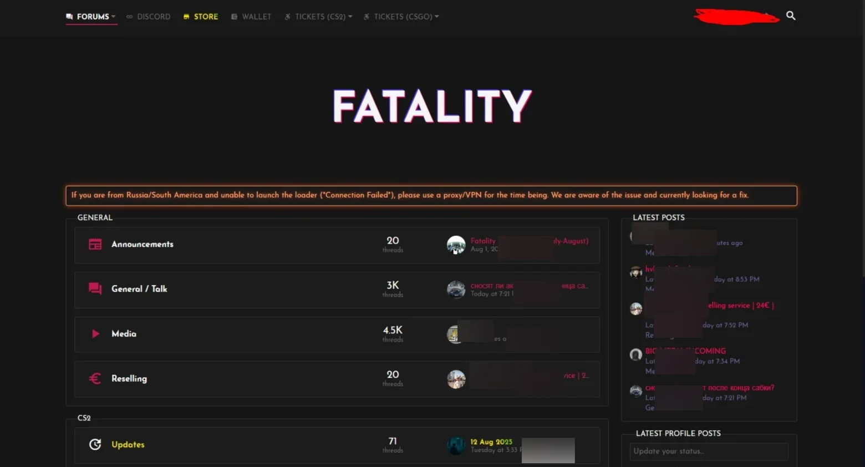Click the 'LATEST POSTS' heading
This screenshot has height=467, width=865.
click(x=659, y=217)
